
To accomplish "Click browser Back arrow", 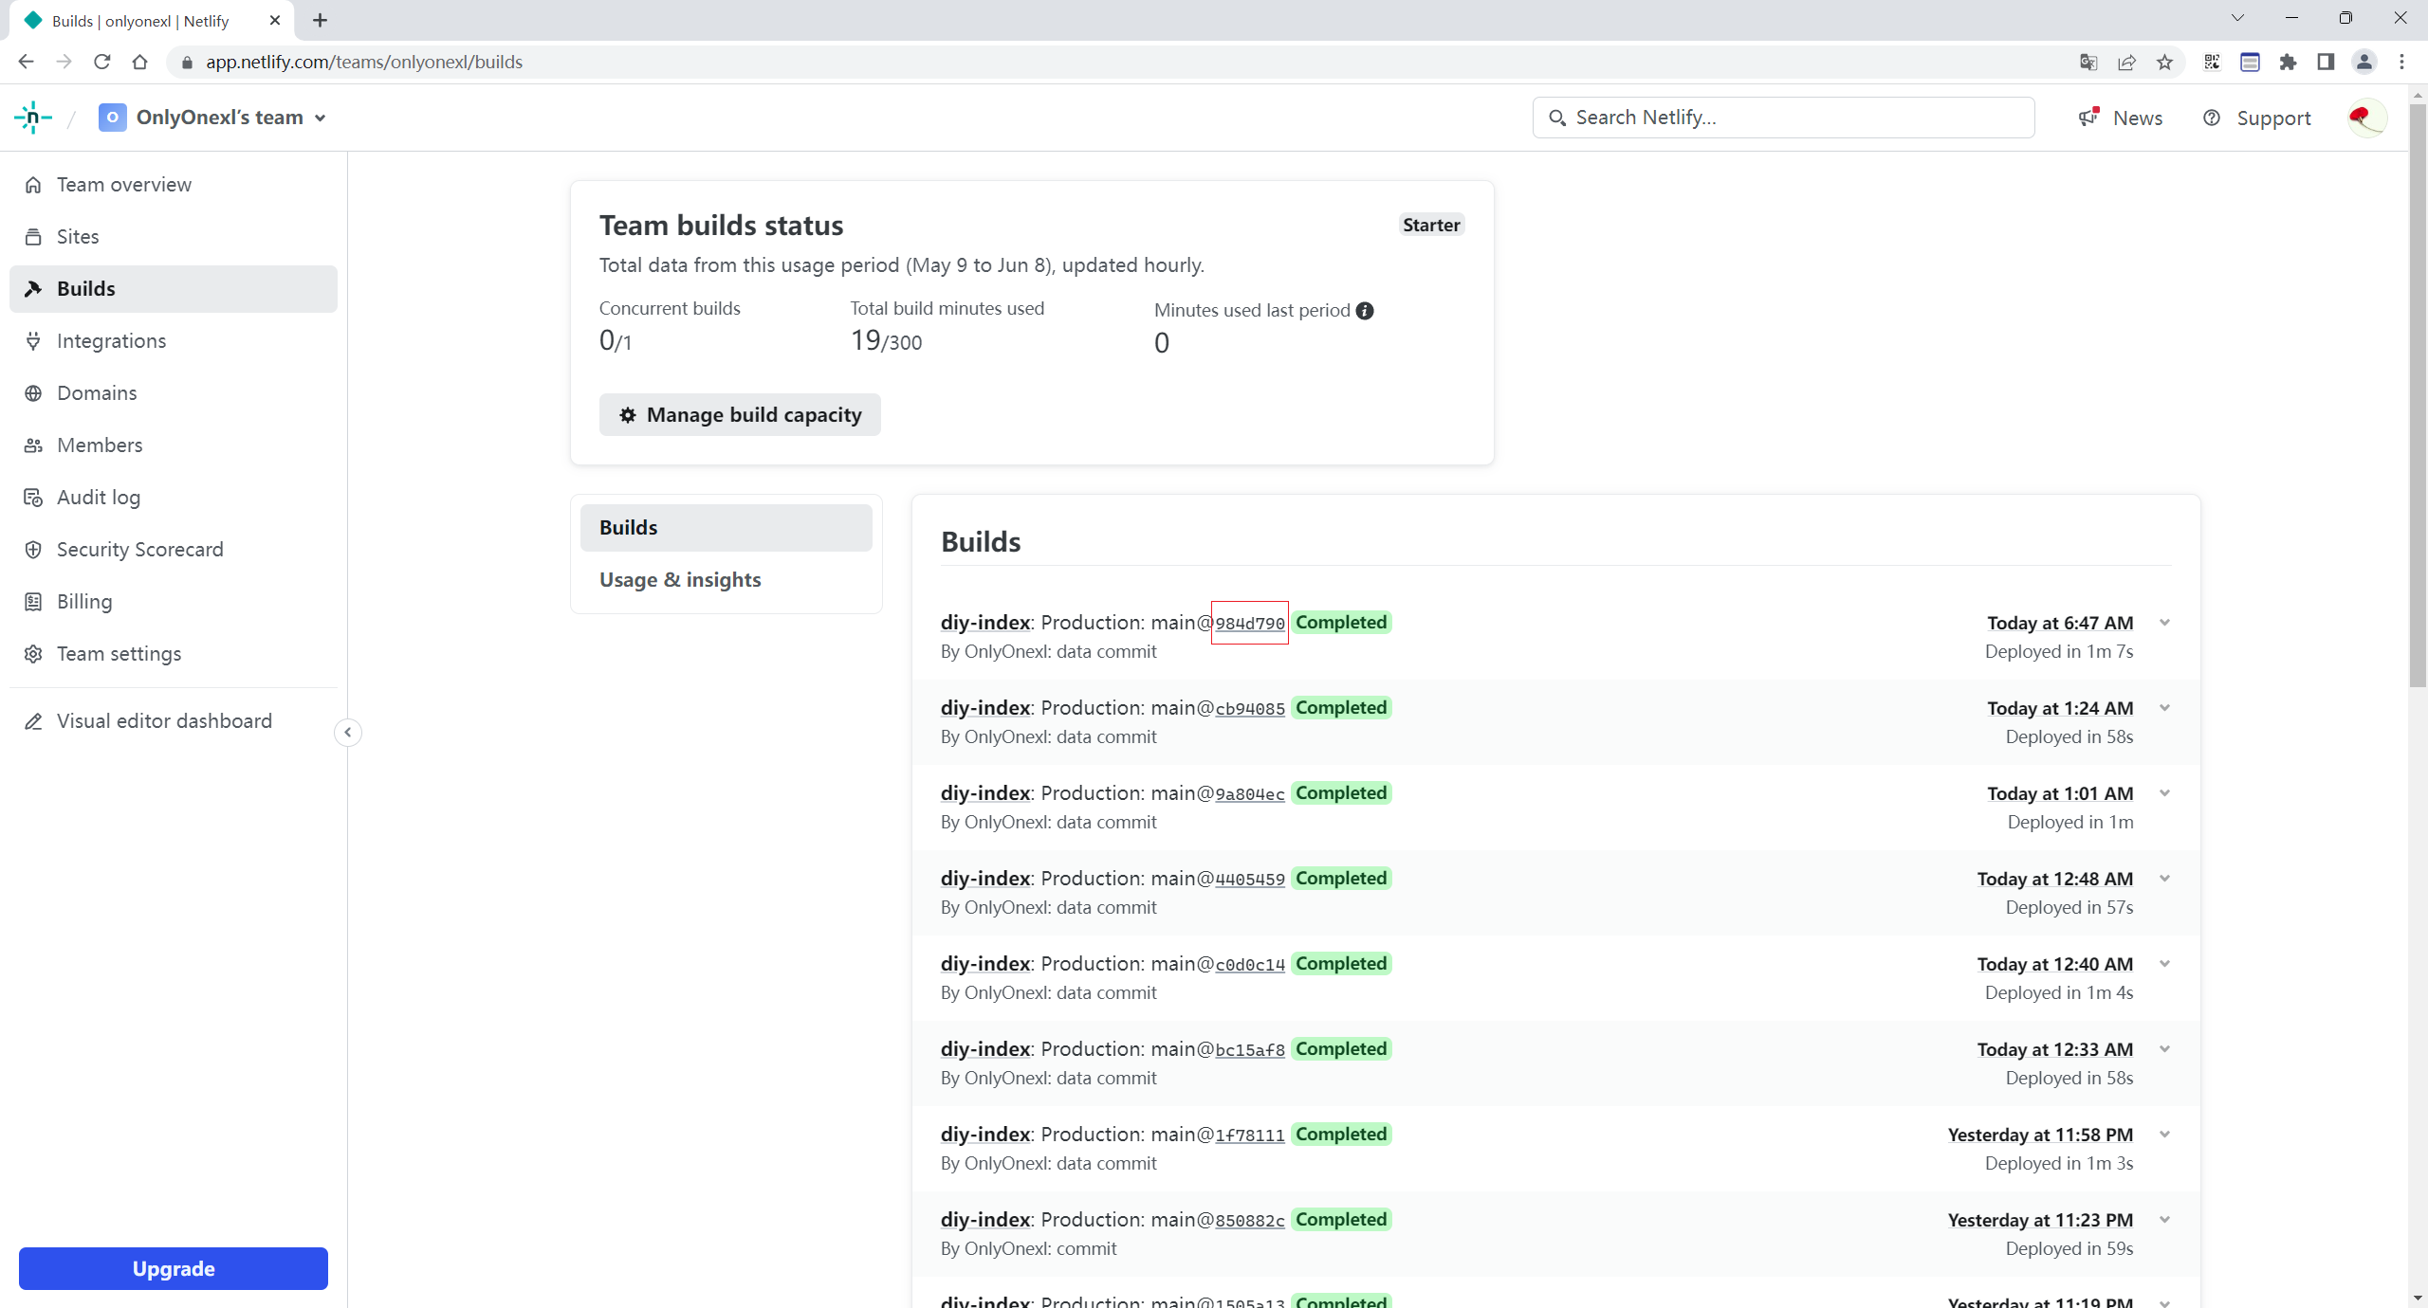I will [26, 62].
